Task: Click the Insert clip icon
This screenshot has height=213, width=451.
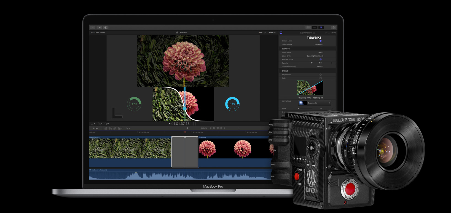Action: (110, 128)
